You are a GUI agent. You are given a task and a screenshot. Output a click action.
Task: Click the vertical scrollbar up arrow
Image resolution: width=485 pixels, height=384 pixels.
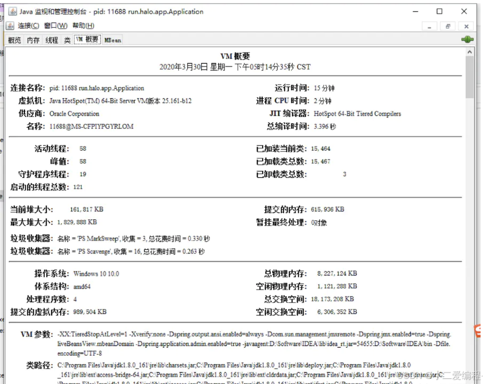tap(470, 52)
